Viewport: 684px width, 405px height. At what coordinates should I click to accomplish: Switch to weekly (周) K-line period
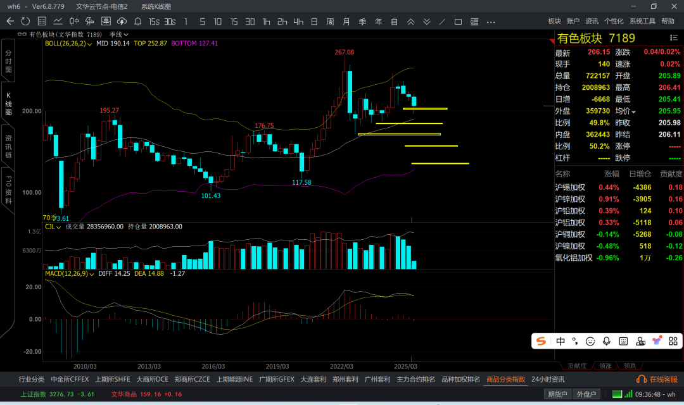[330, 22]
